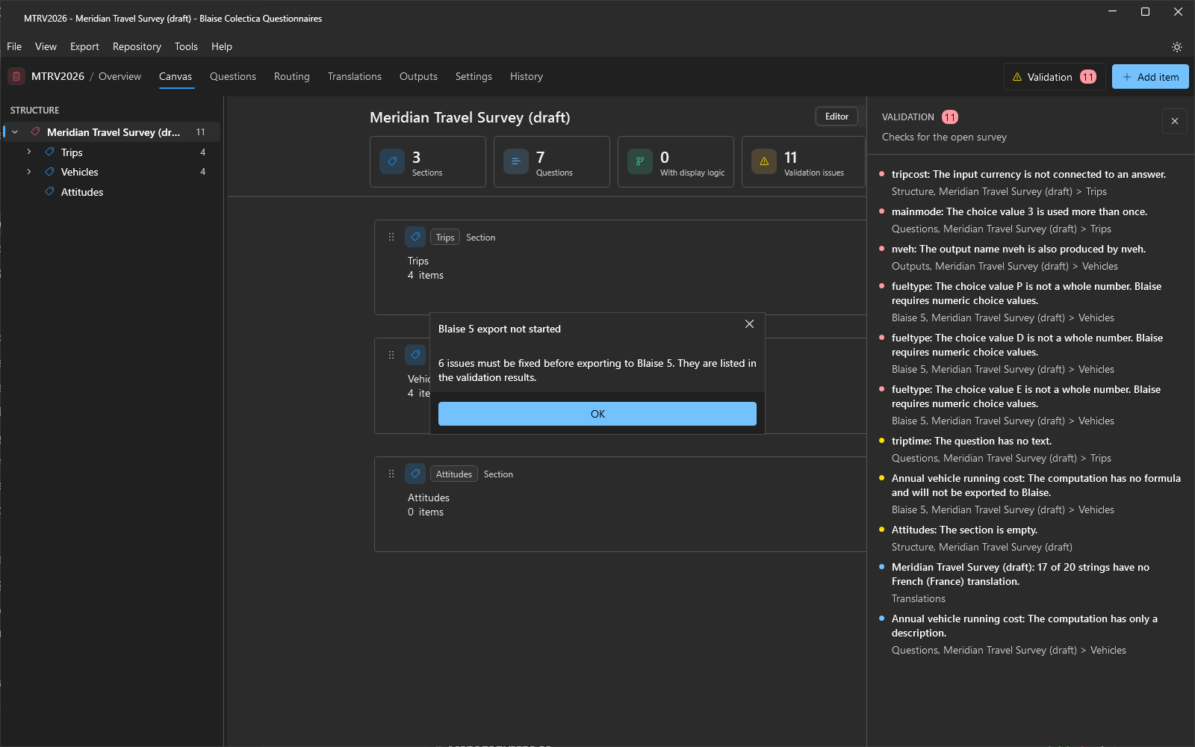Open the nveh output name issue

click(1031, 257)
